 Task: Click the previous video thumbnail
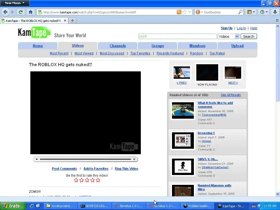coord(182,72)
